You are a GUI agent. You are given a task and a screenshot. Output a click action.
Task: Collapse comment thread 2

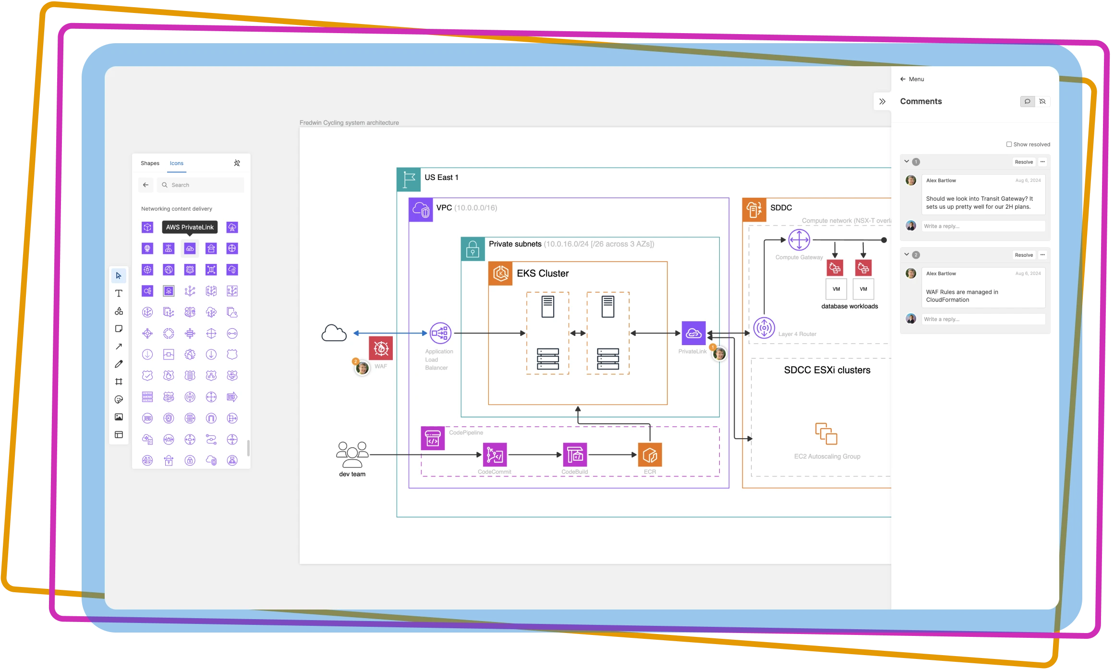coord(907,255)
